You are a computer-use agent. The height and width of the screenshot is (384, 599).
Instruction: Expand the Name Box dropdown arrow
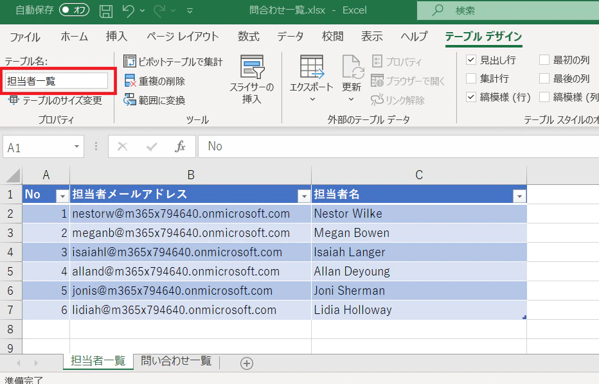76,146
